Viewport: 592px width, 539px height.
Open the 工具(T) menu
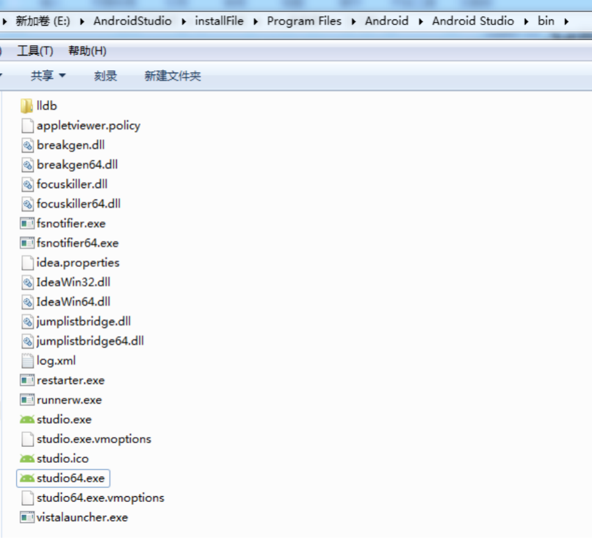point(35,51)
